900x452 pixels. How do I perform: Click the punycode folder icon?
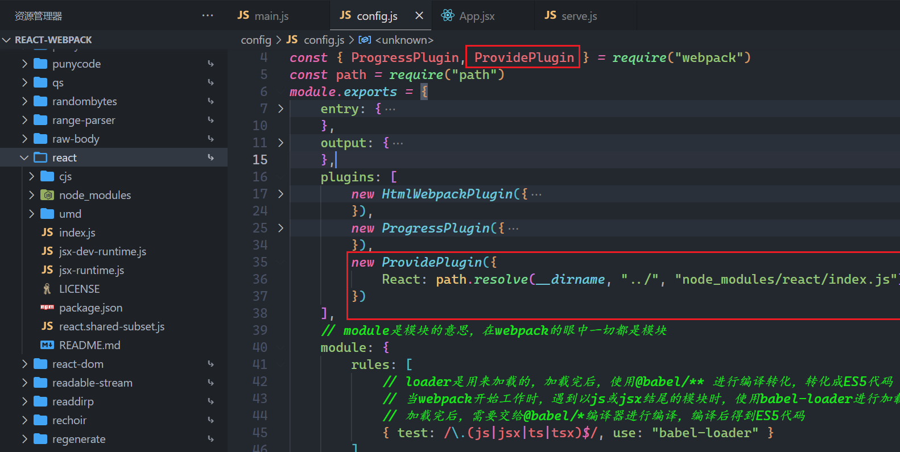40,64
